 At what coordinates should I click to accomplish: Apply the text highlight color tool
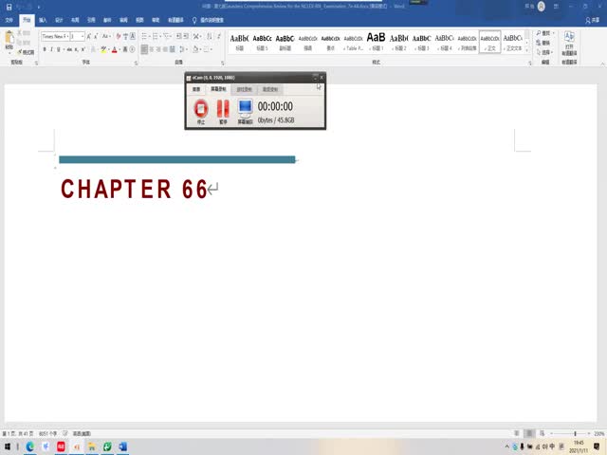[x=102, y=48]
